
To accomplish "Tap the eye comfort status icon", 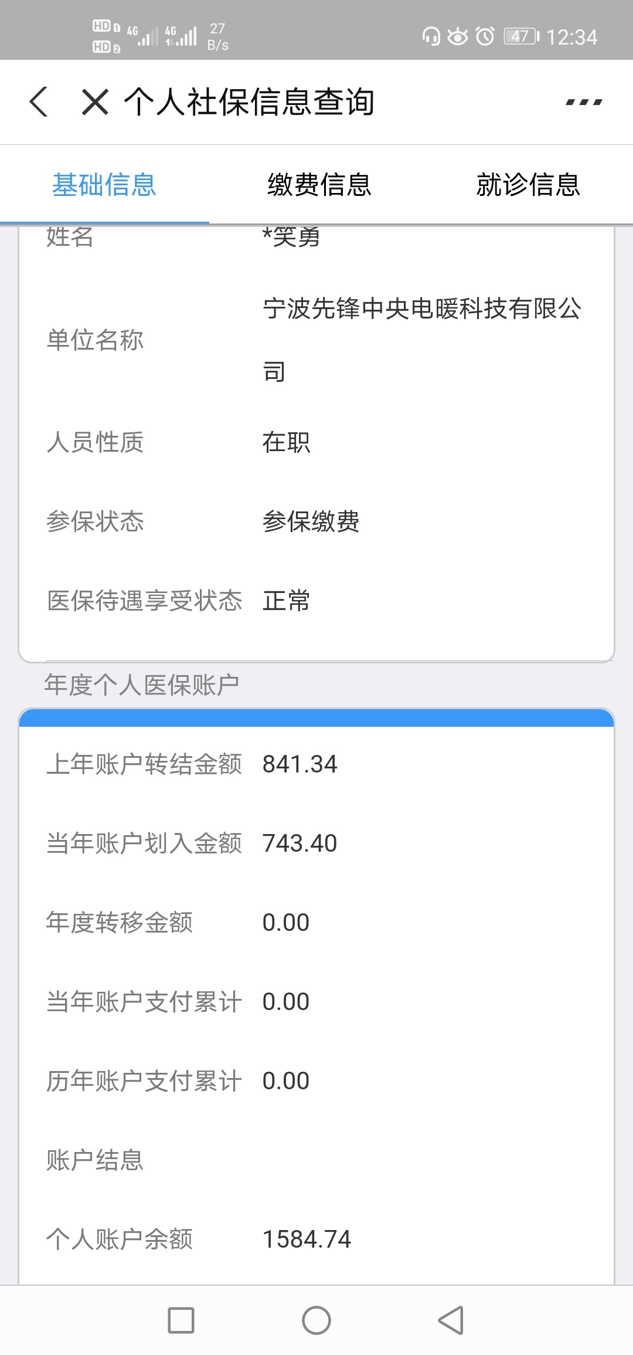I will (x=458, y=36).
